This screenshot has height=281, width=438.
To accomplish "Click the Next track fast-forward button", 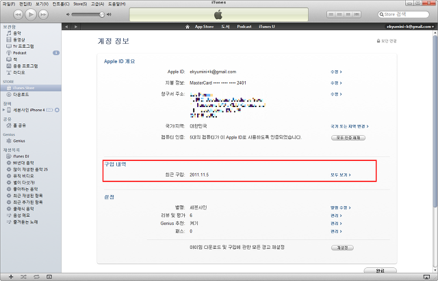I will pos(43,14).
